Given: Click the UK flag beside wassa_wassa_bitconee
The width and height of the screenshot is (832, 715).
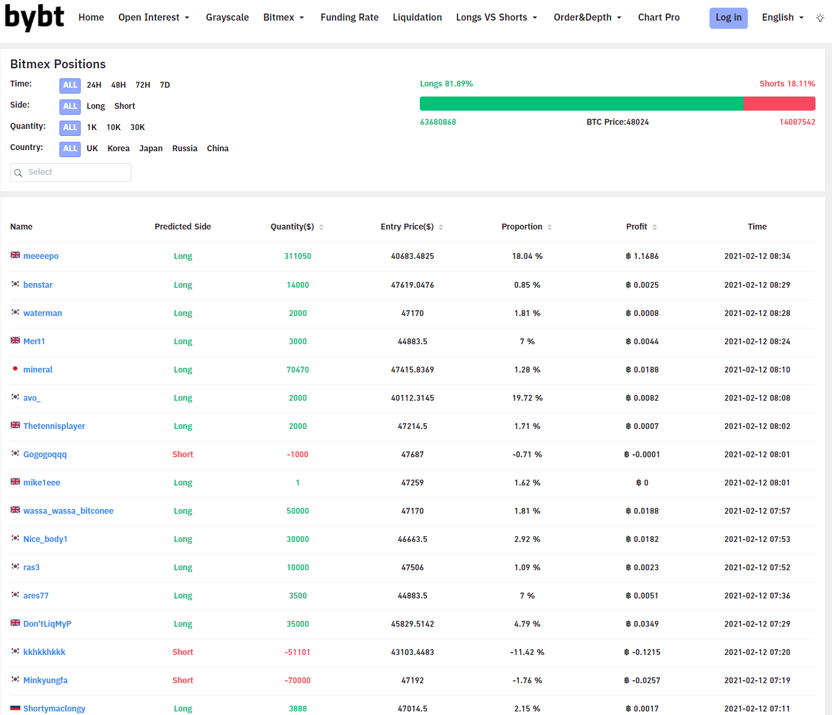Looking at the screenshot, I should (x=15, y=510).
